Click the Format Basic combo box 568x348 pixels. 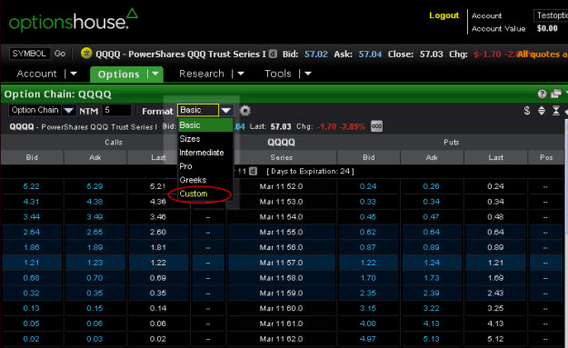coord(198,110)
